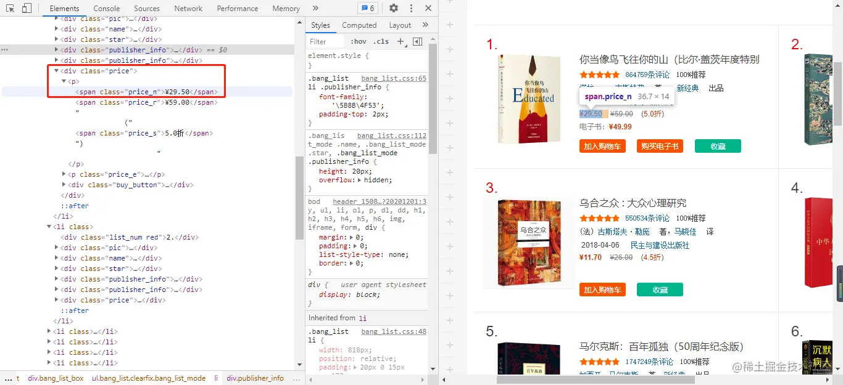Open the Sources tab
This screenshot has width=843, height=385.
click(x=147, y=9)
